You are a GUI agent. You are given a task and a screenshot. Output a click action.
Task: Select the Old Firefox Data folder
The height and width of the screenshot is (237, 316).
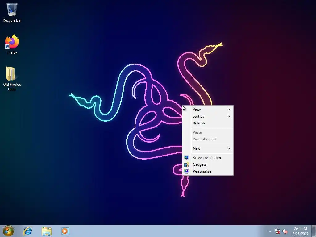pyautogui.click(x=12, y=79)
